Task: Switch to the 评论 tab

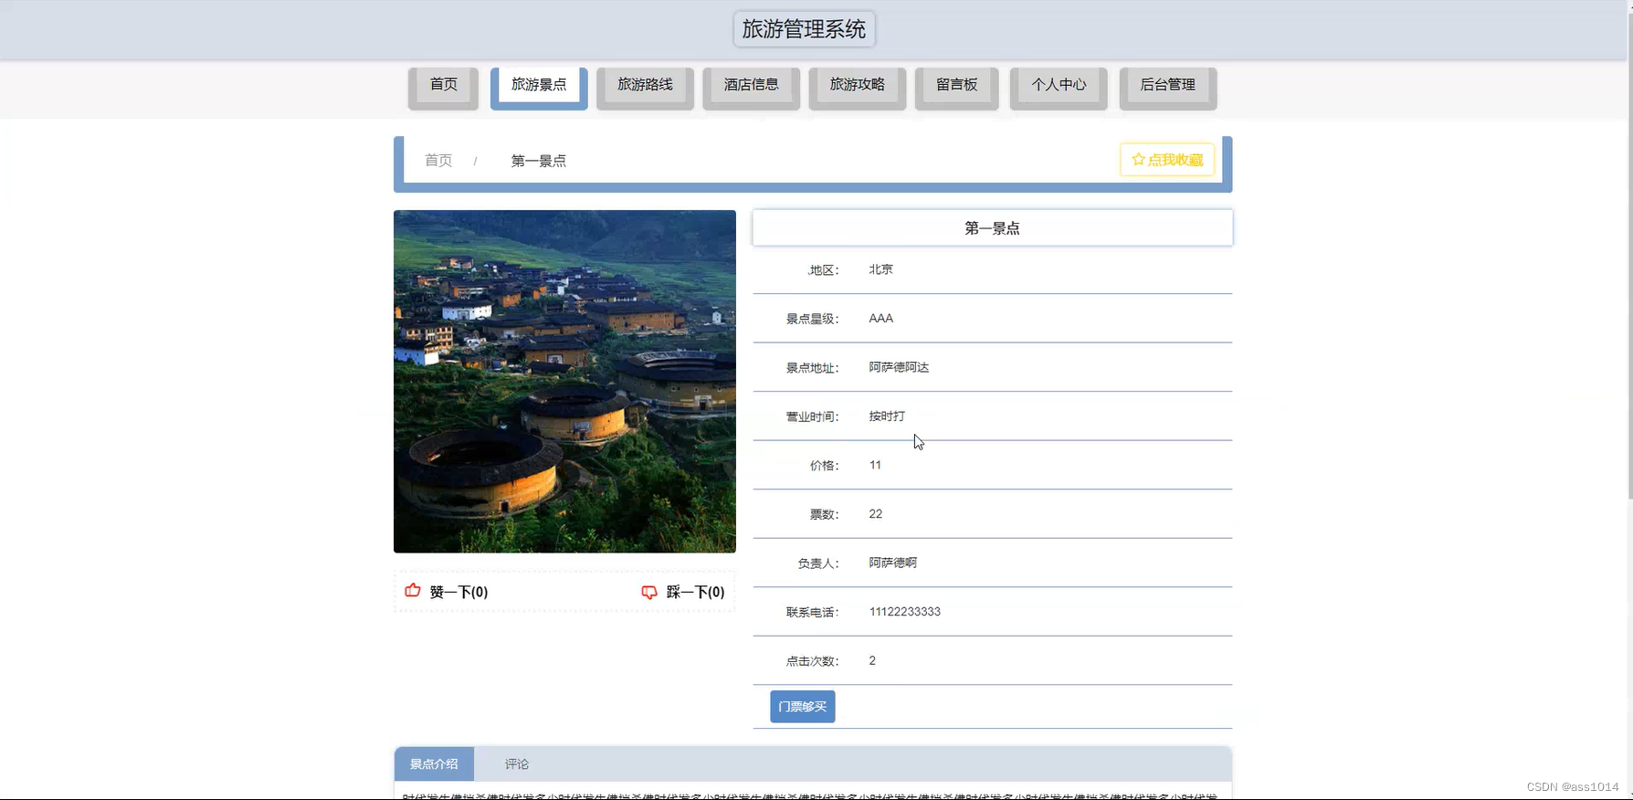Action: coord(517,764)
